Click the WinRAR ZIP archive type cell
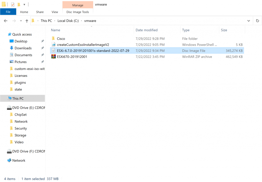 197,57
